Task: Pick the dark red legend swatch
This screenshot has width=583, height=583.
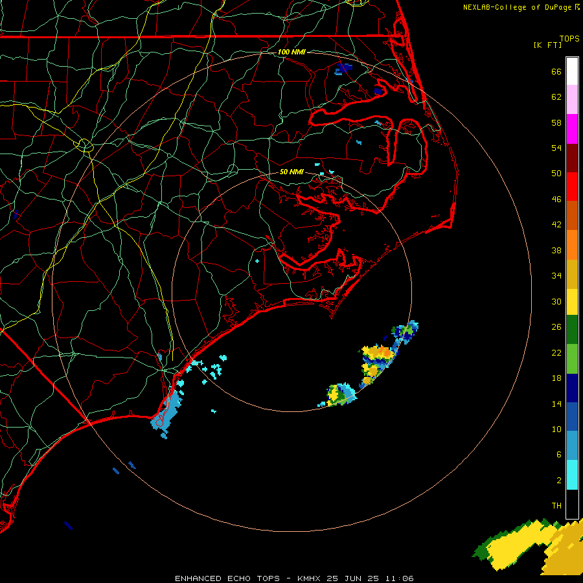Action: pos(572,158)
